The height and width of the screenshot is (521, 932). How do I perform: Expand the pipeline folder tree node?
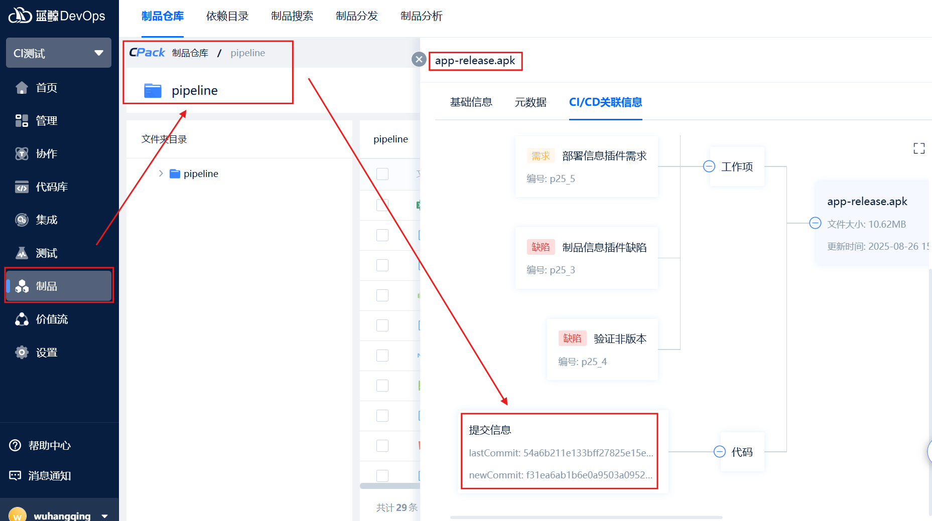coord(161,173)
